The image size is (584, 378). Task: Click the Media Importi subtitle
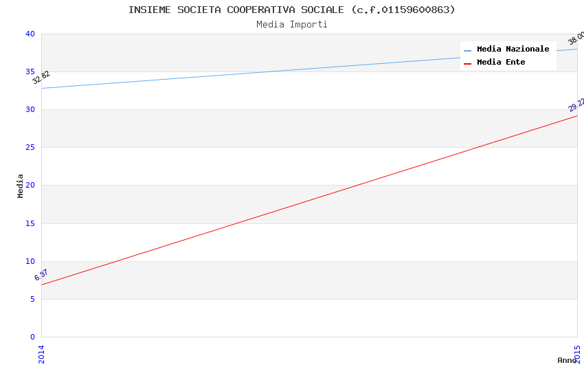(291, 25)
